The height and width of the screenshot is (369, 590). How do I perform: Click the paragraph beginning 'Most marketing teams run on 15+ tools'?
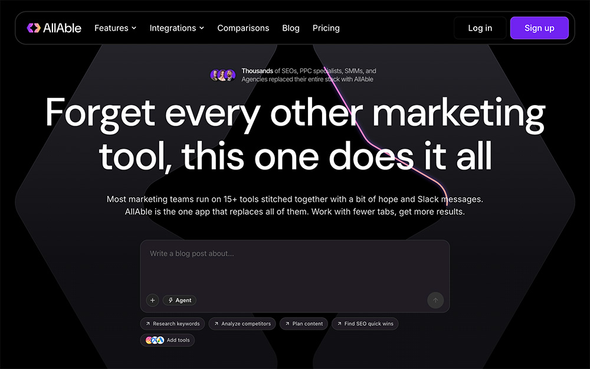[x=294, y=205]
